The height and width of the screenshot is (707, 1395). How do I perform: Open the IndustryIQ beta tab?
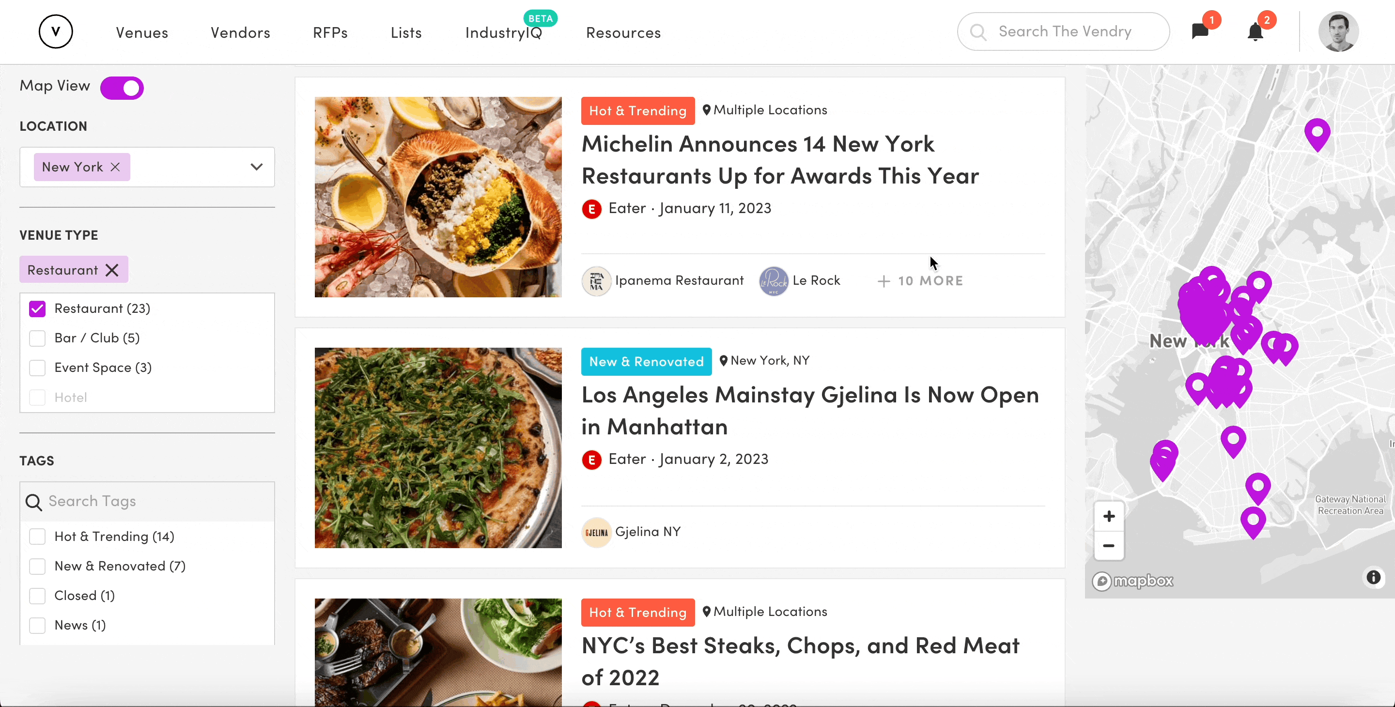503,31
